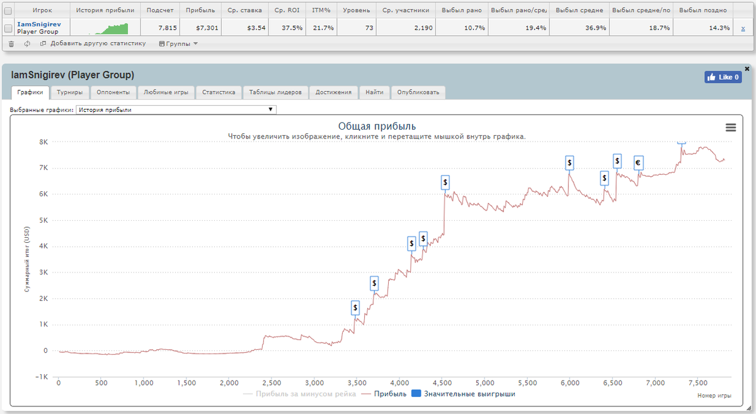Expand the 'Группы' dropdown
The width and height of the screenshot is (756, 414).
tap(178, 43)
